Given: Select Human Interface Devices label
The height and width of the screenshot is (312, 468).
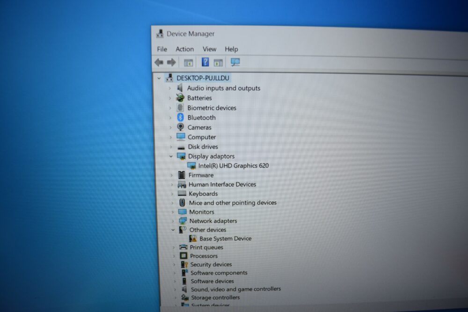Looking at the screenshot, I should pyautogui.click(x=222, y=185).
